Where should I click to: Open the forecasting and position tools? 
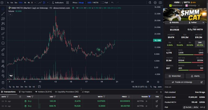pos(3,29)
